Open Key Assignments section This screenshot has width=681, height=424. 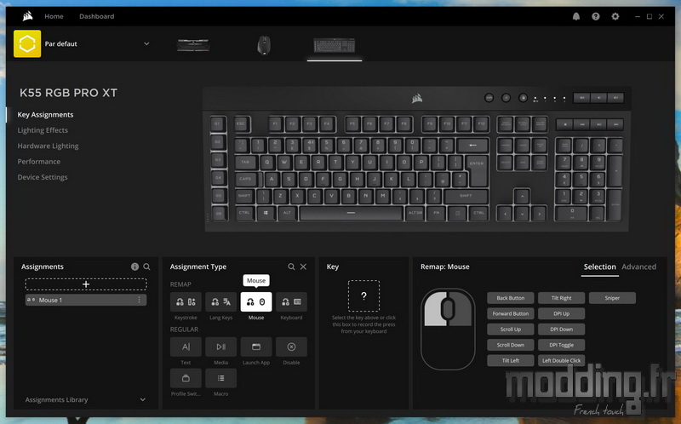(x=45, y=115)
